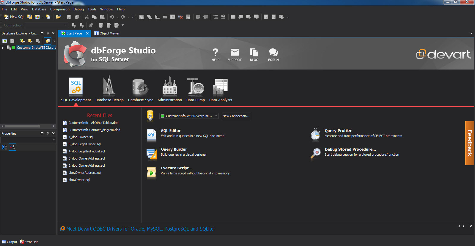Click the Open File folder icon
475x246 pixels.
coord(58,17)
